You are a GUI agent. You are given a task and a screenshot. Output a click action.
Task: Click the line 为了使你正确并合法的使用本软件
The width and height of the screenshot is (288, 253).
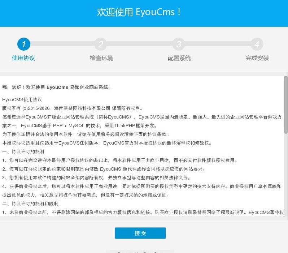tap(86, 134)
